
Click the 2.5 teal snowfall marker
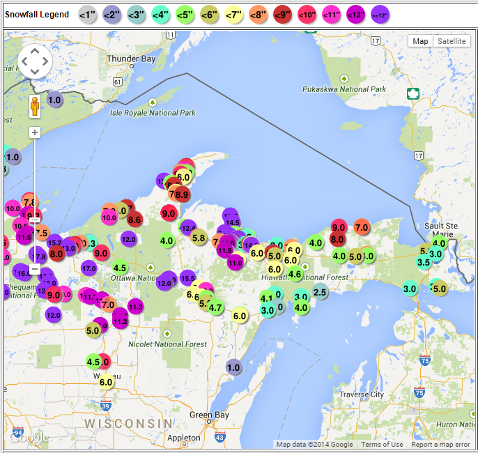(x=320, y=292)
